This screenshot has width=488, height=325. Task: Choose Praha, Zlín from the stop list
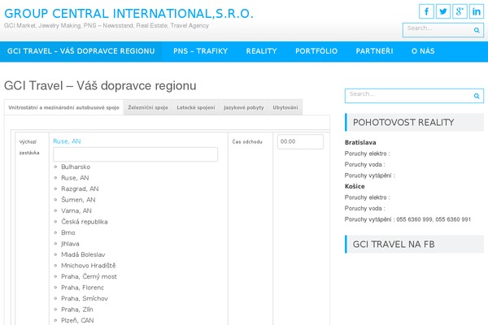tap(77, 310)
